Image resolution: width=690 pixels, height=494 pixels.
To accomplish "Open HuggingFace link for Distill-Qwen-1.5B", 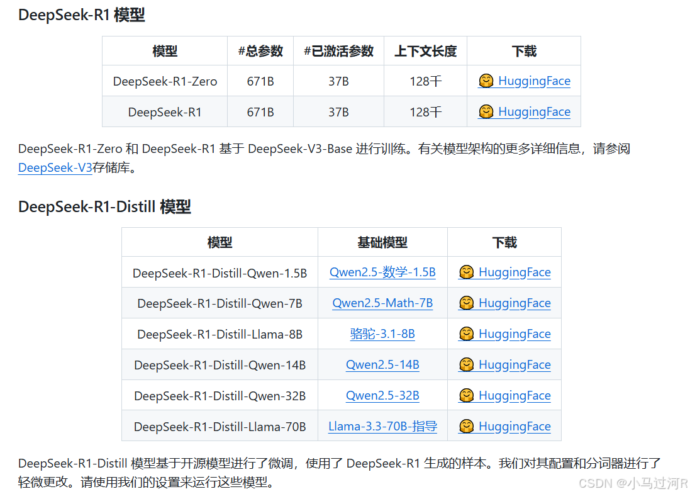I will [x=504, y=272].
